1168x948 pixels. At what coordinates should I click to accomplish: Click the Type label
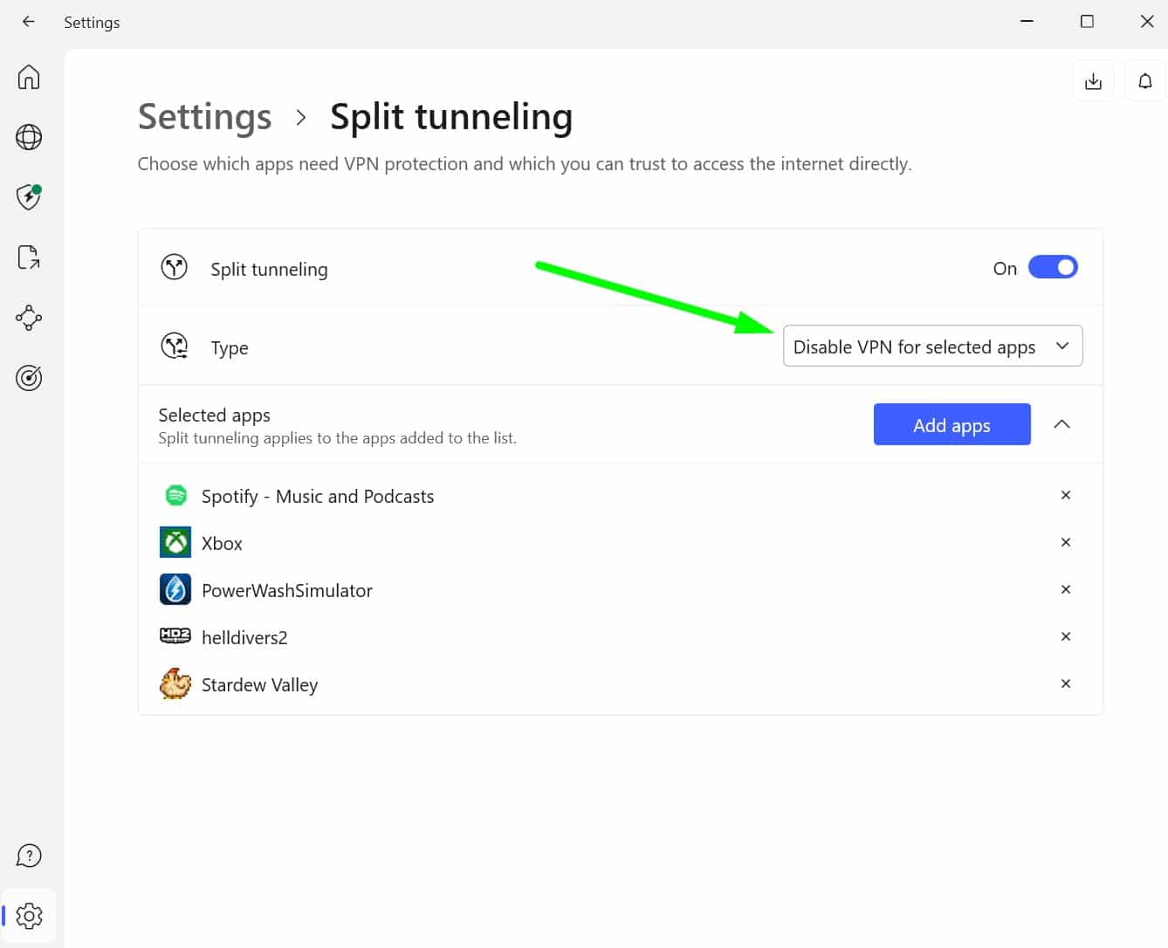(x=230, y=347)
